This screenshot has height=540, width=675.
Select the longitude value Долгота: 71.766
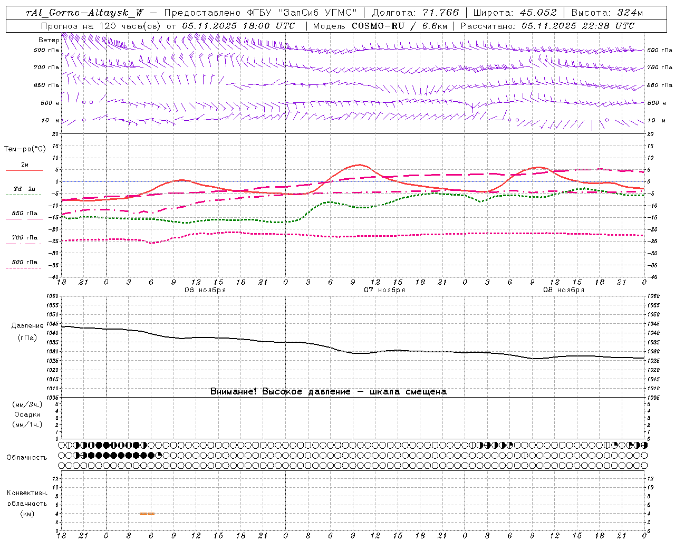click(x=416, y=13)
